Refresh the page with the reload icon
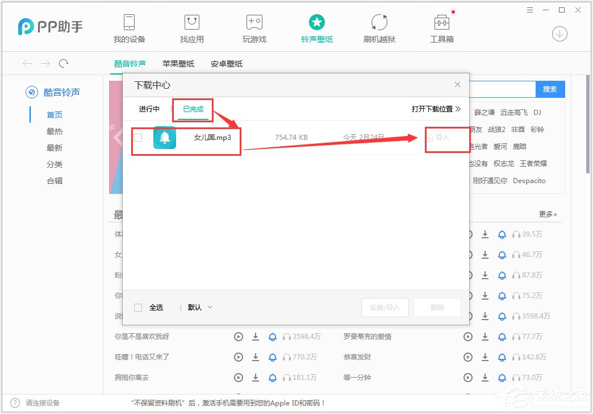 point(64,63)
